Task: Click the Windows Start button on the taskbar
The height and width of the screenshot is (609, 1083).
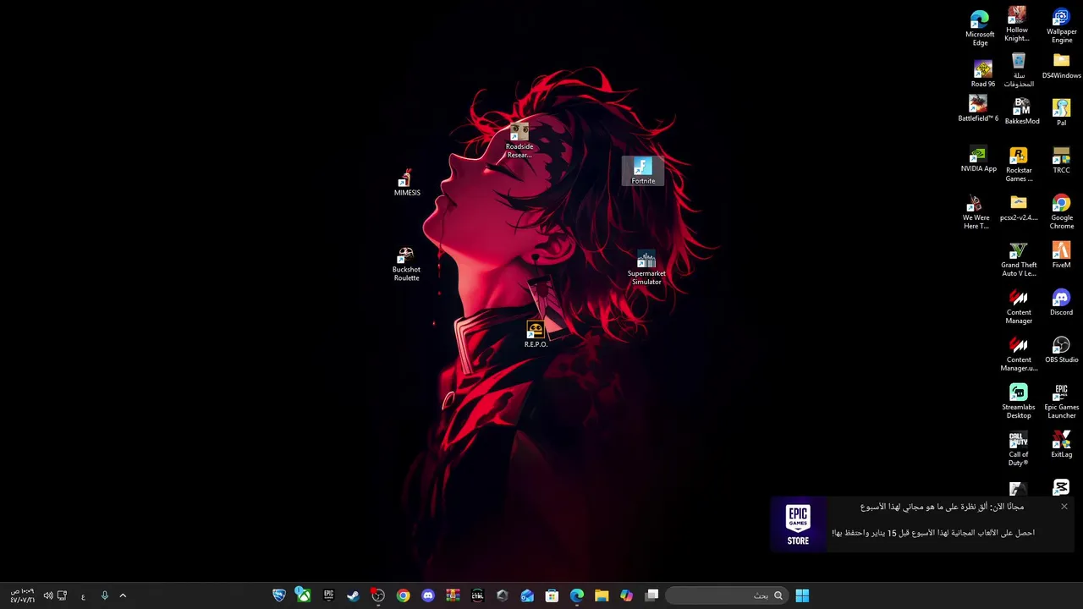Action: tap(802, 595)
